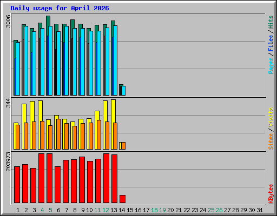Click day 17 label on the x-axis
277x216 pixels.
[x=146, y=210]
